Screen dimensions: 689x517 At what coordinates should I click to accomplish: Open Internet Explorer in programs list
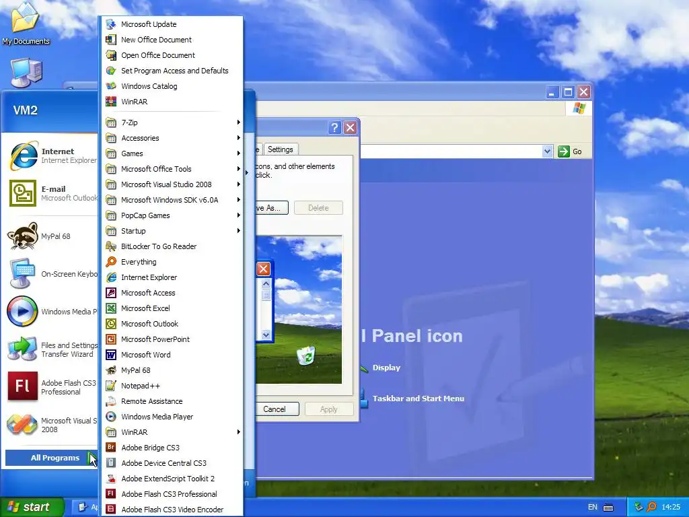172,277
